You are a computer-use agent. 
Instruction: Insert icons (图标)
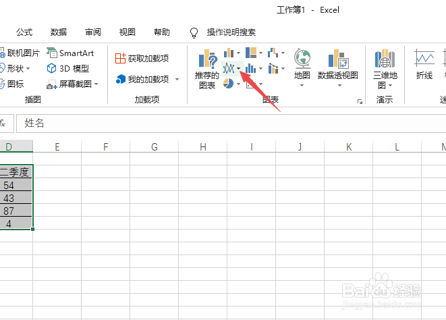(x=12, y=84)
